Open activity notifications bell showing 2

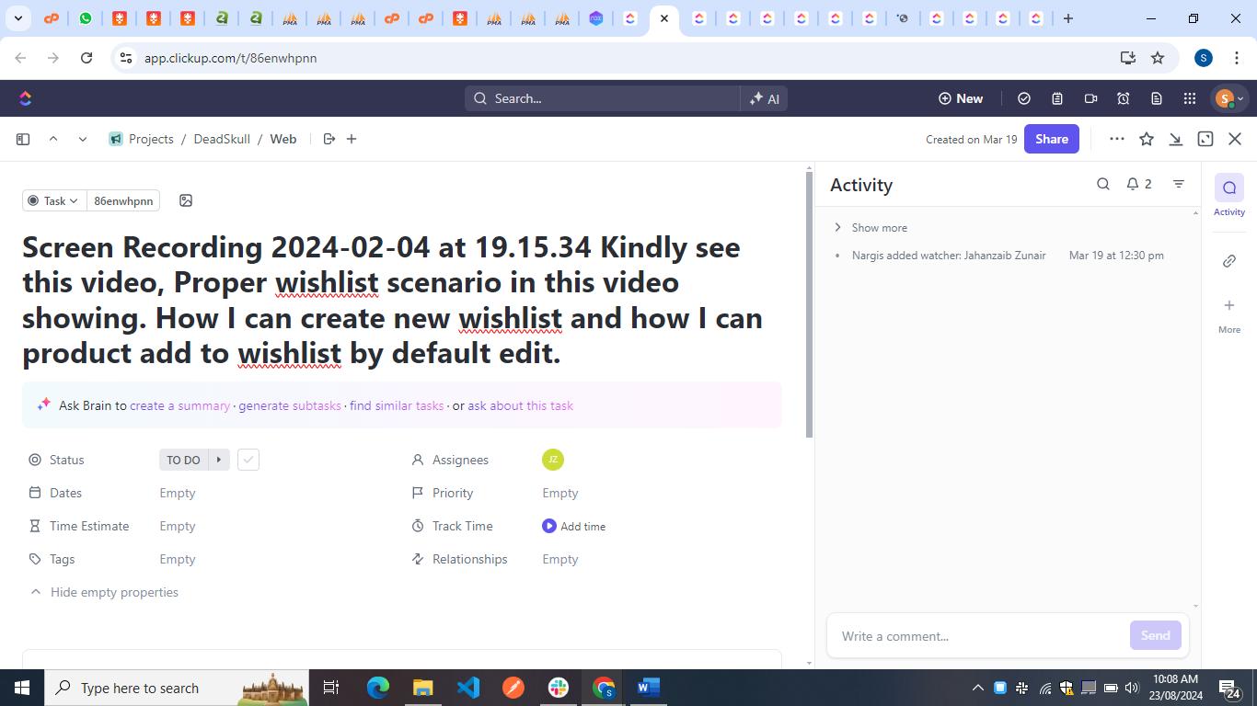point(1139,184)
